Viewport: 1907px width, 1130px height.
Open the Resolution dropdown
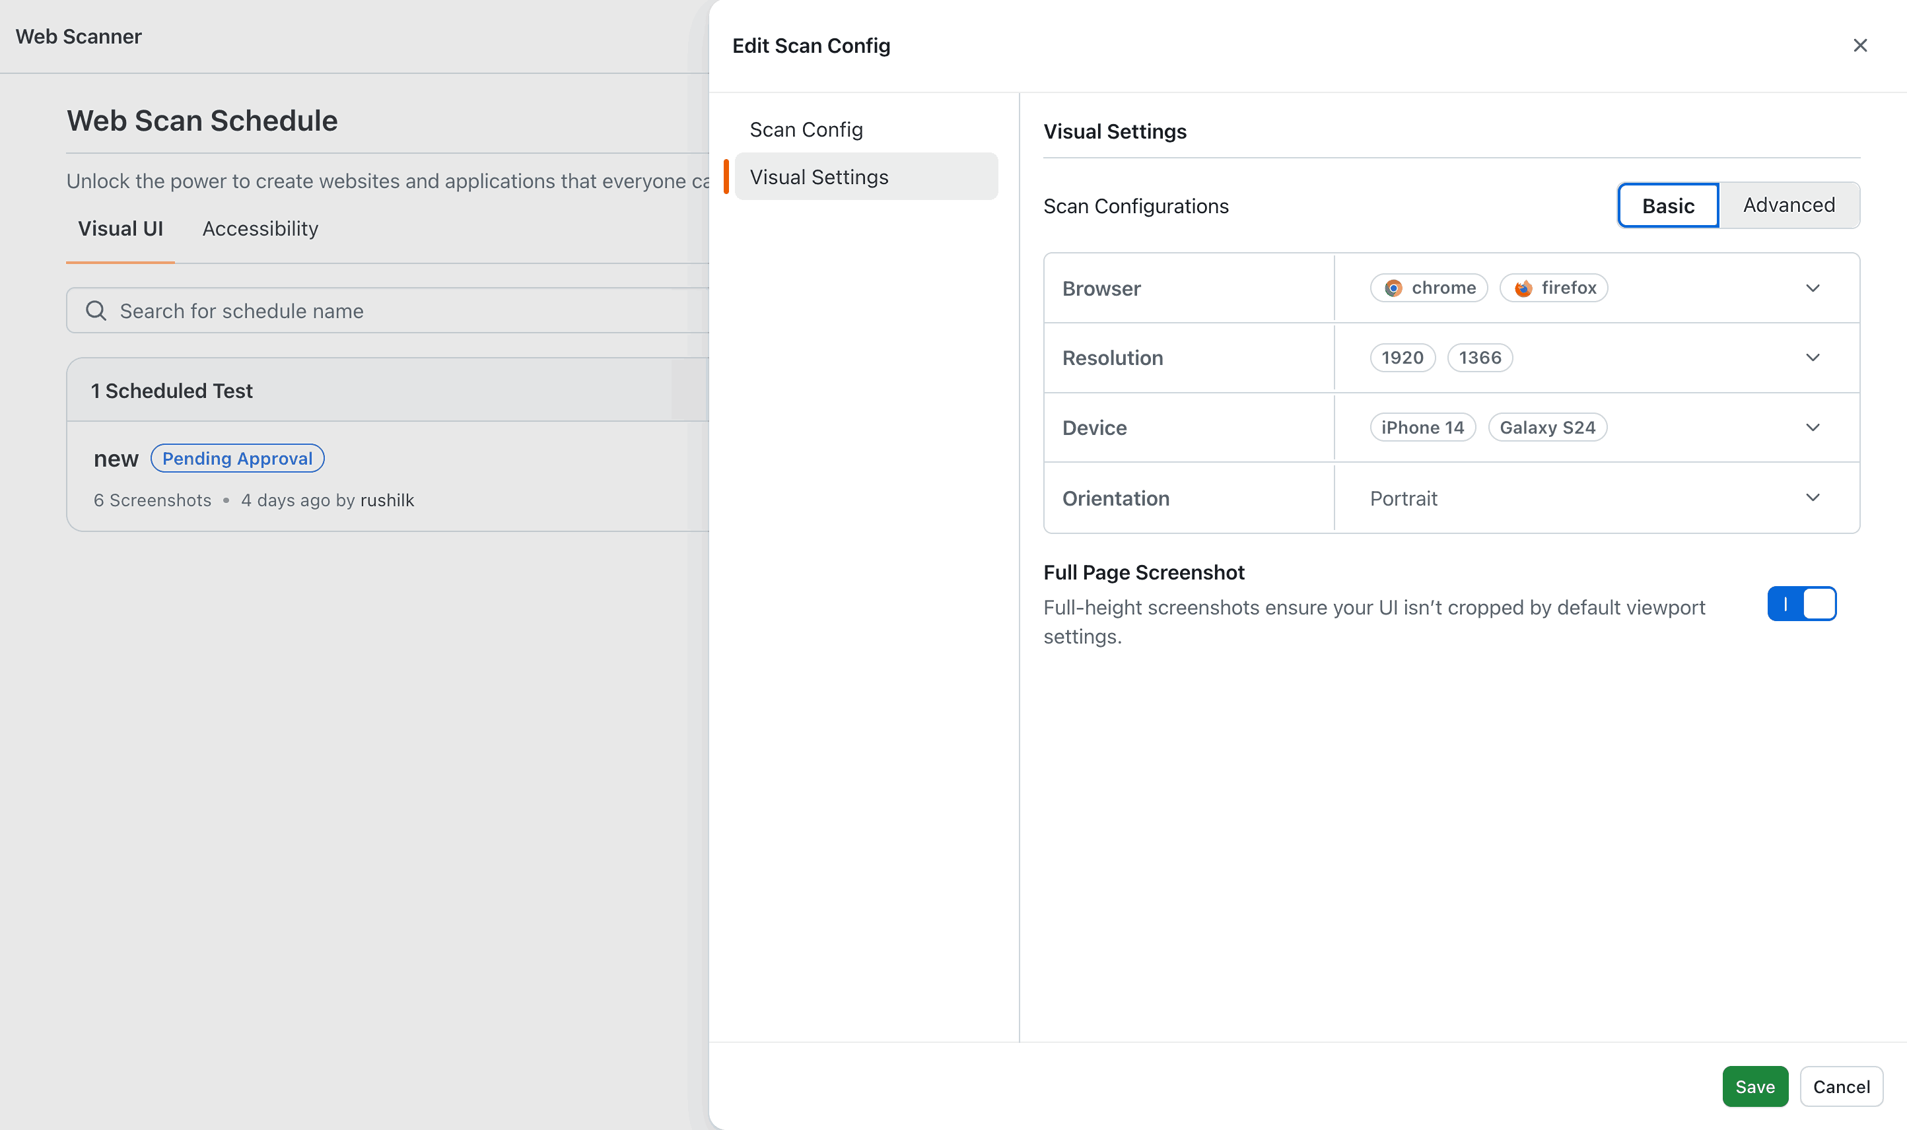1813,357
